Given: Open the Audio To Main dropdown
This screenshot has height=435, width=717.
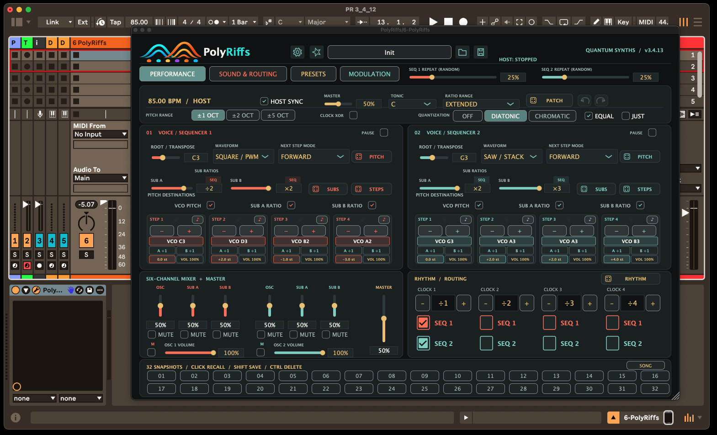Looking at the screenshot, I should [x=101, y=178].
